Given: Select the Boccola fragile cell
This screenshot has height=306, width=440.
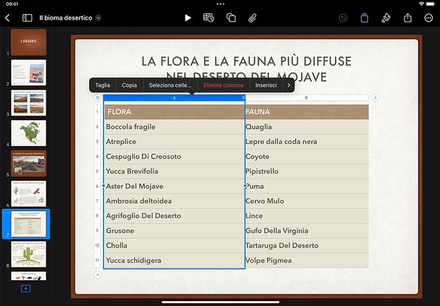Looking at the screenshot, I should point(174,127).
